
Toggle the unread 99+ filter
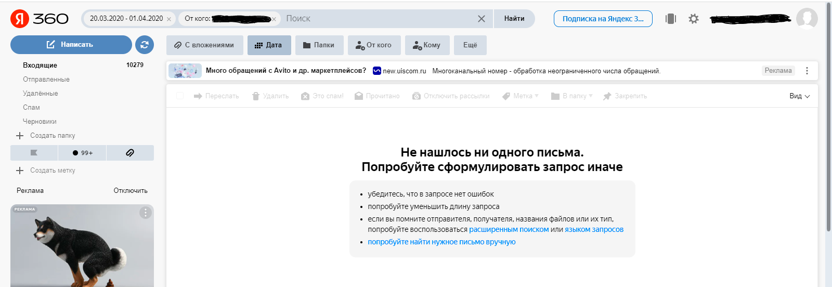[82, 153]
